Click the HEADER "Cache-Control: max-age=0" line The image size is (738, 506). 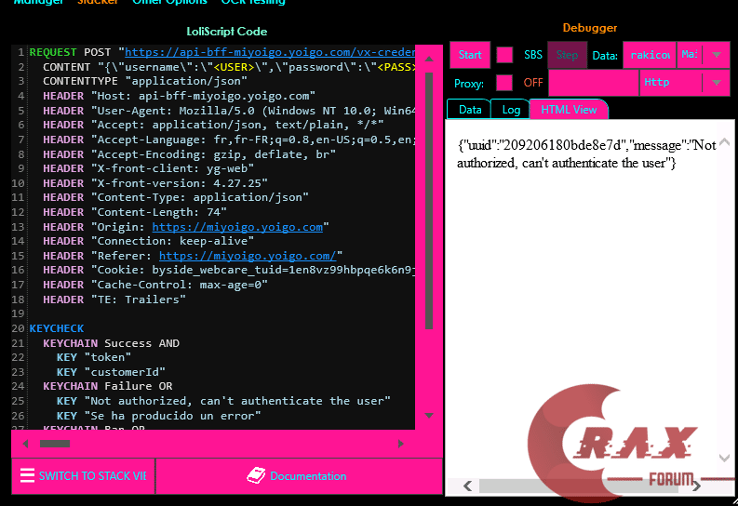click(x=155, y=285)
